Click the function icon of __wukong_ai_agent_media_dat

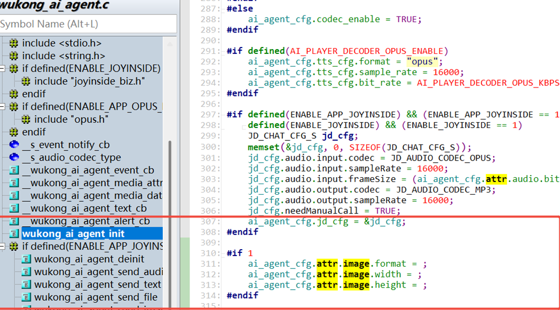[14, 196]
